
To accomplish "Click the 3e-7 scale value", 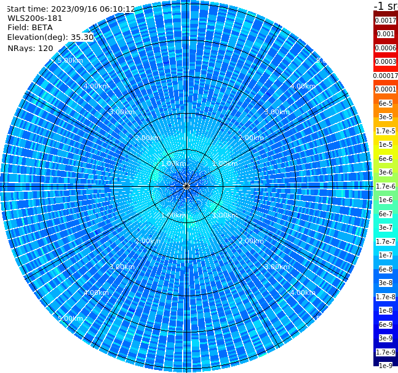I will click(x=386, y=227).
